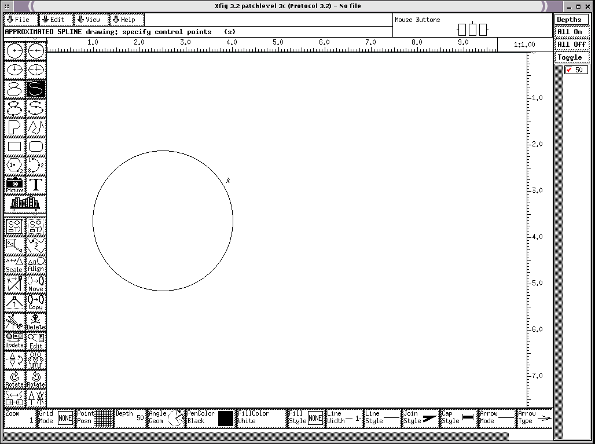The image size is (595, 444).
Task: Select the flip horizontally tool
Action: pyautogui.click(x=36, y=361)
